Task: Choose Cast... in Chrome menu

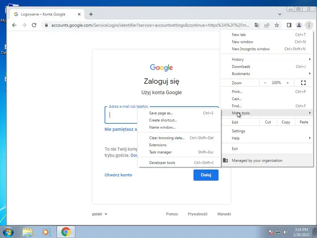Action: (267, 99)
